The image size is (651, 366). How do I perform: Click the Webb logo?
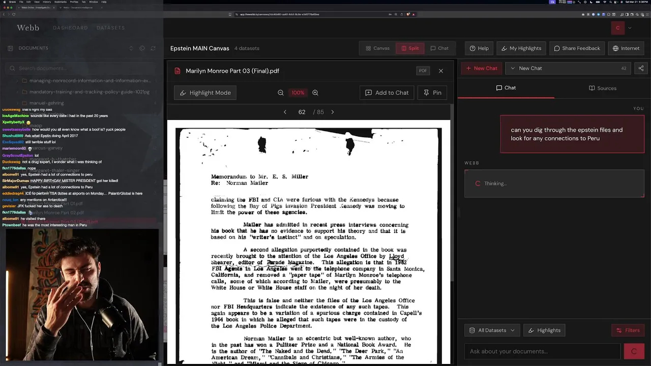[28, 27]
